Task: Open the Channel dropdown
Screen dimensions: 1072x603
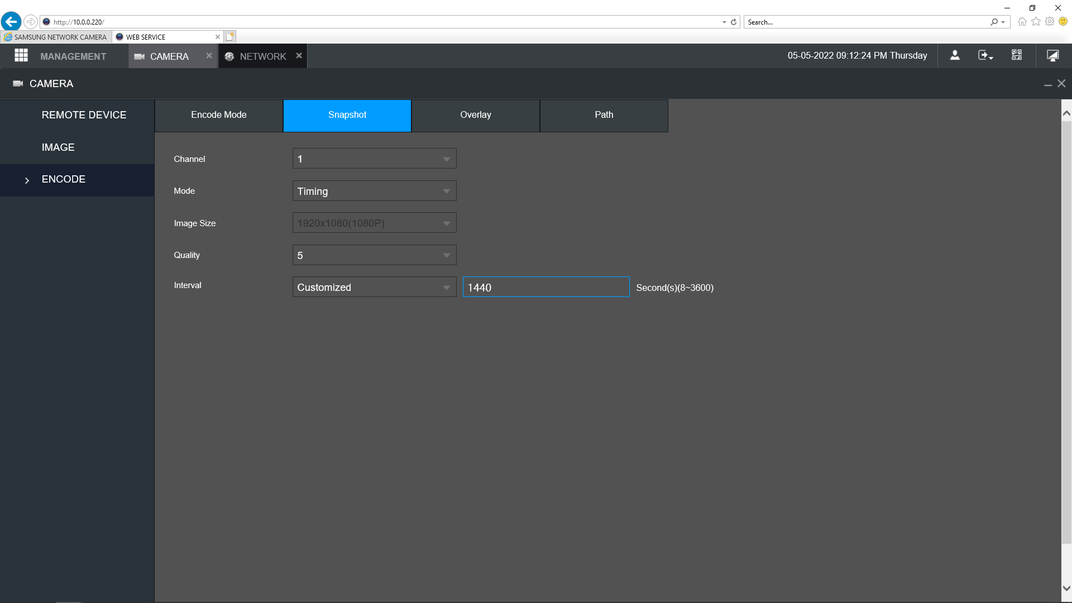Action: pyautogui.click(x=374, y=159)
